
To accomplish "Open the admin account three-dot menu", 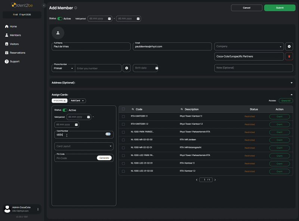I will coord(38,209).
